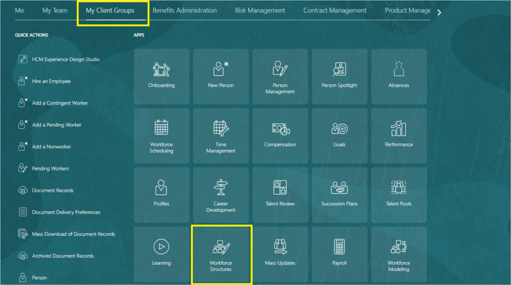Screen dimensions: 511x285
Task: Open the Contract Management tab
Action: [x=335, y=10]
